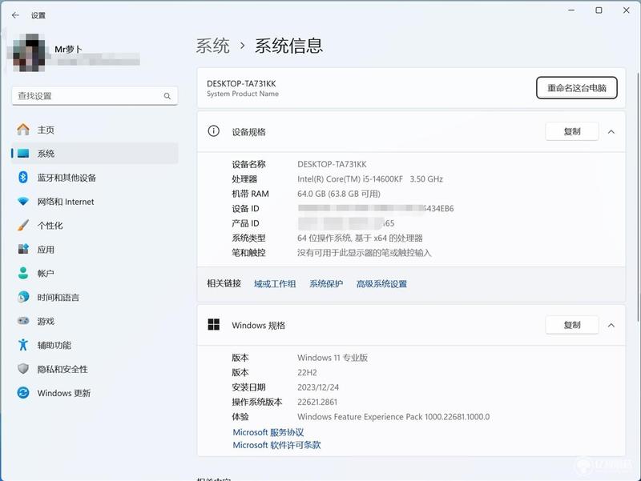The width and height of the screenshot is (641, 481).
Task: Click DESKTOP-TA731KK device name value
Action: [332, 164]
